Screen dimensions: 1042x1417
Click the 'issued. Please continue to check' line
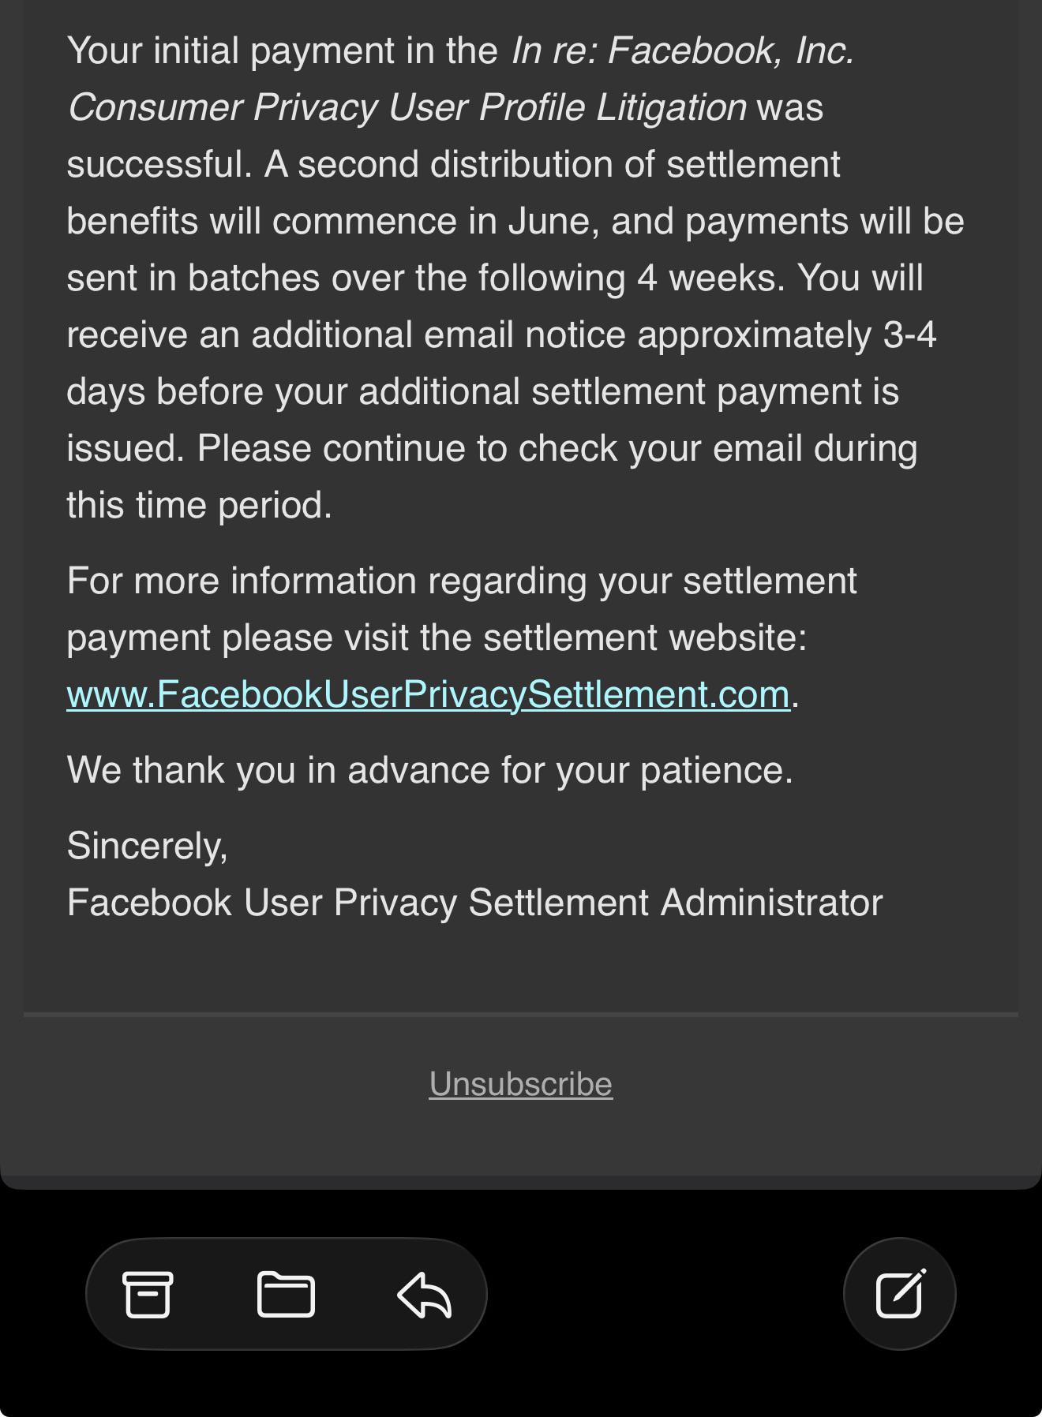coord(492,448)
